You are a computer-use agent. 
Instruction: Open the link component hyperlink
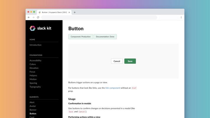coord(113,88)
